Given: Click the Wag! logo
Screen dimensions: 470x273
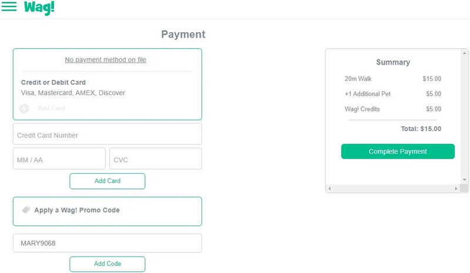Looking at the screenshot, I should pyautogui.click(x=39, y=8).
